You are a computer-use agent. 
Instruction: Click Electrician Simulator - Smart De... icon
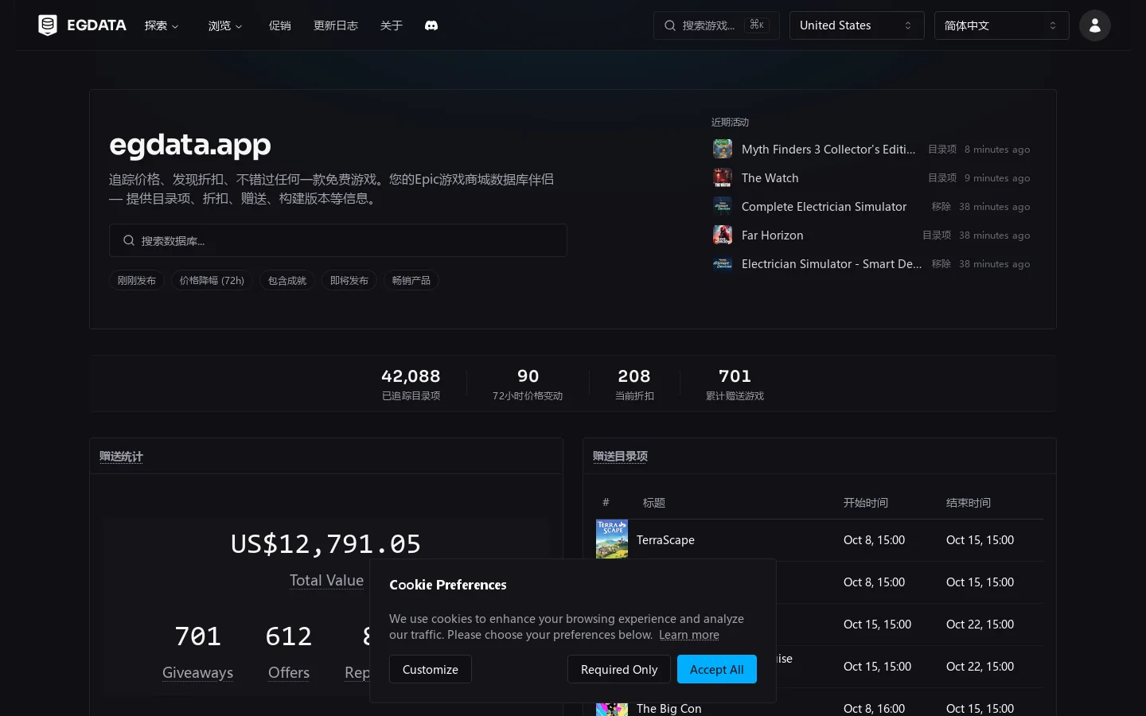coord(723,263)
